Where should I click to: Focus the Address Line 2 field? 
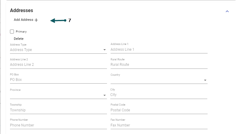[x=58, y=65]
